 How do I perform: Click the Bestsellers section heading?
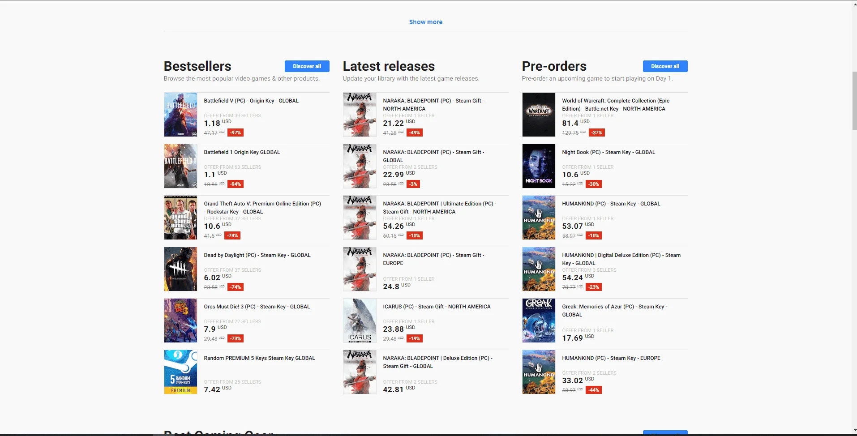click(197, 66)
